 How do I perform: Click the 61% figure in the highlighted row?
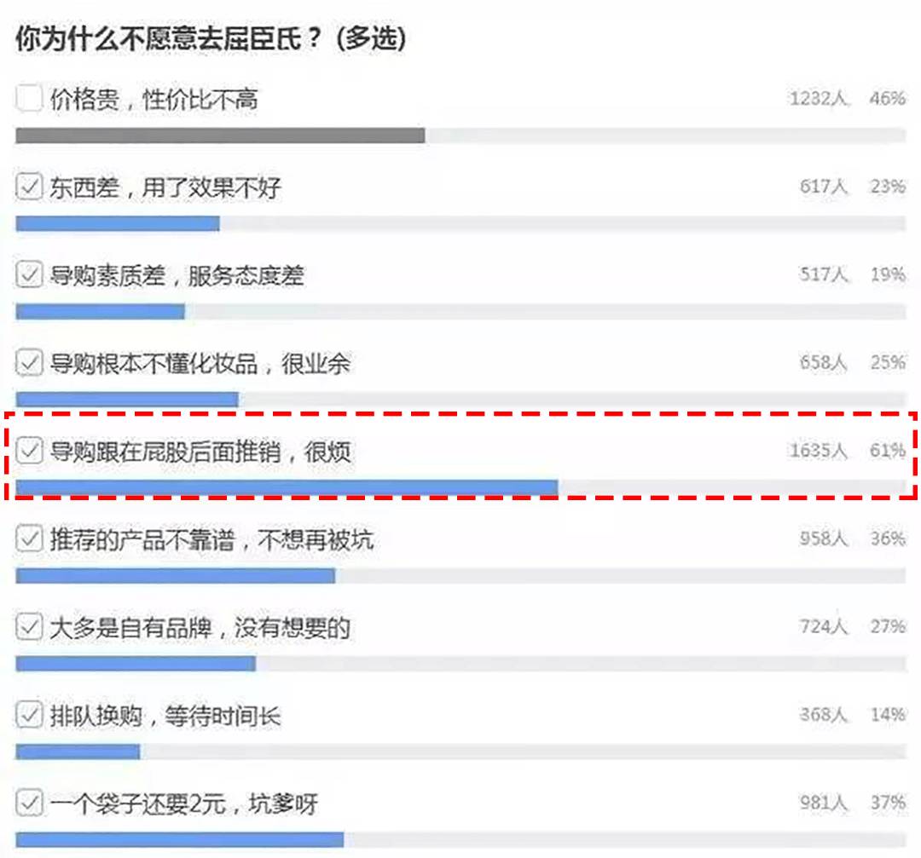click(x=889, y=451)
